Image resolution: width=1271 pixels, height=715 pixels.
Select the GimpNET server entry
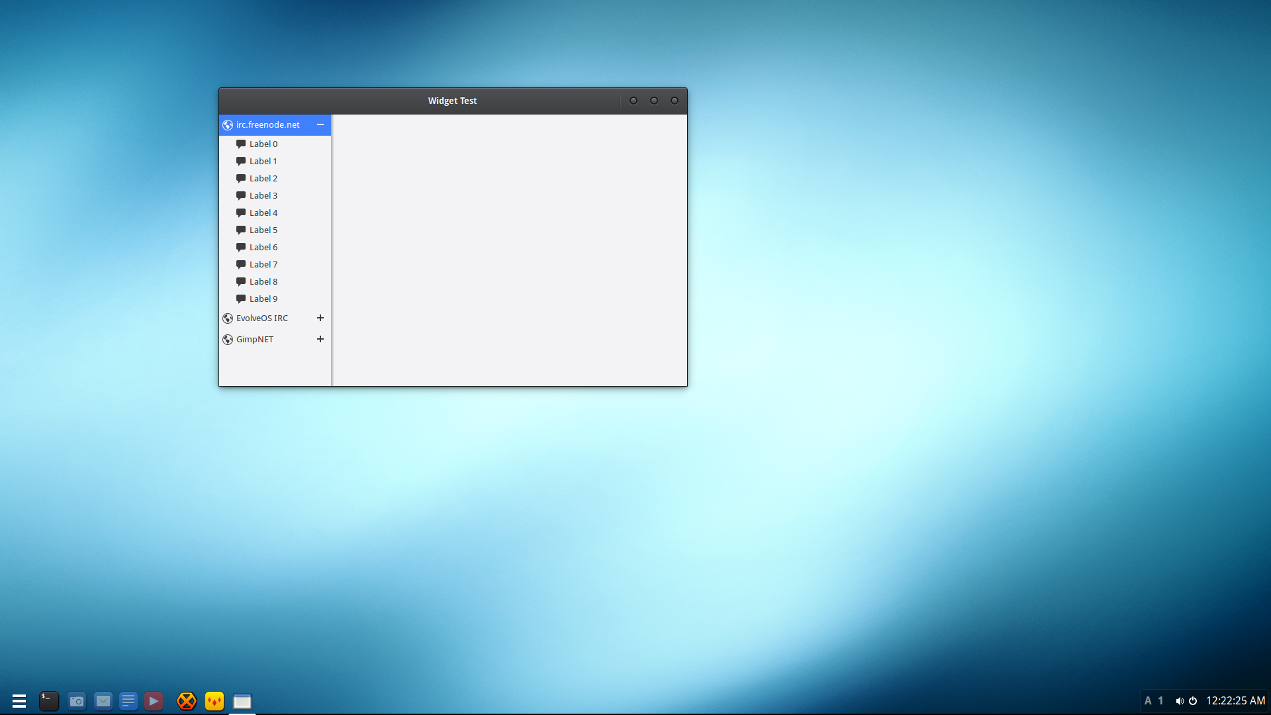pyautogui.click(x=275, y=339)
